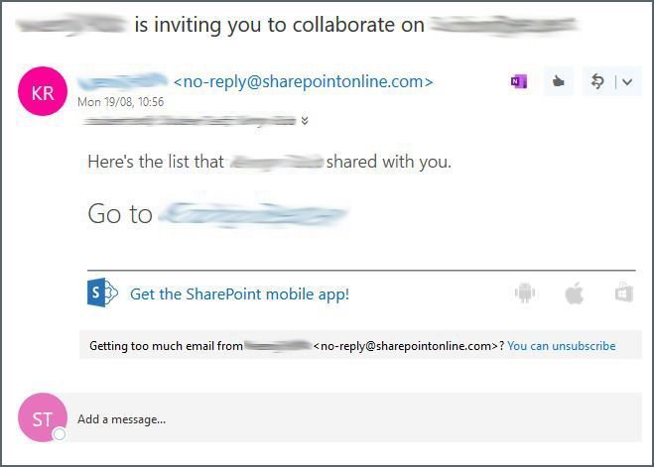Click the Apple app store icon
This screenshot has height=467, width=654.
(x=574, y=292)
